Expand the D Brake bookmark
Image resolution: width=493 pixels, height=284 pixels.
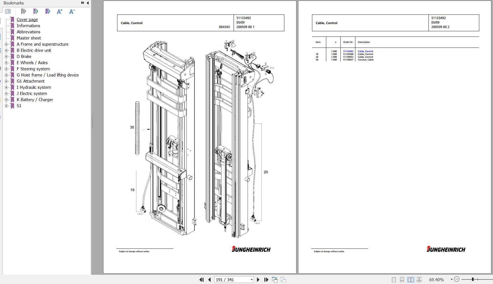pos(6,57)
